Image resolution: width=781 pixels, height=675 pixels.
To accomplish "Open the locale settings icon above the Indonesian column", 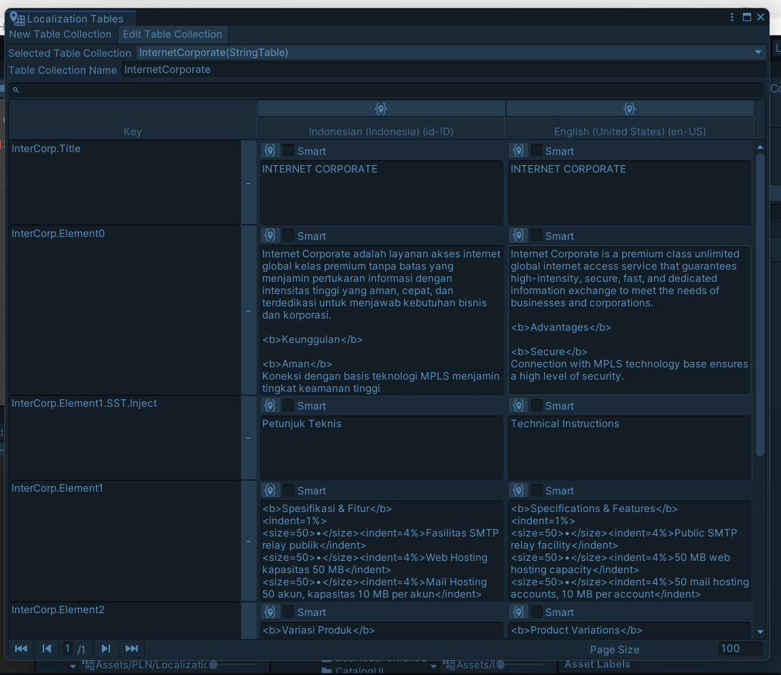I will [x=380, y=108].
